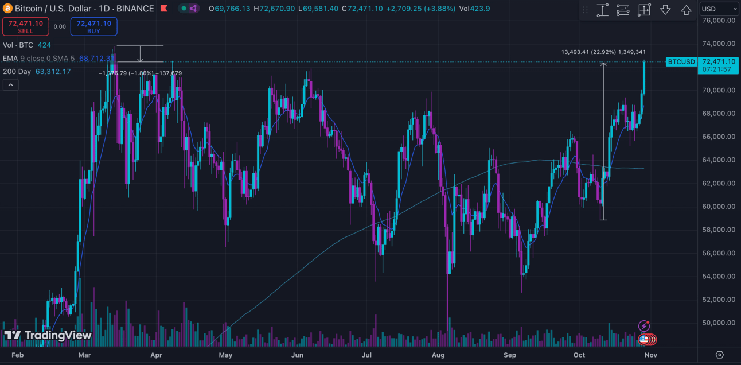The width and height of the screenshot is (741, 365).
Task: Click the 63,312.17 200 Day value
Action: pyautogui.click(x=53, y=72)
